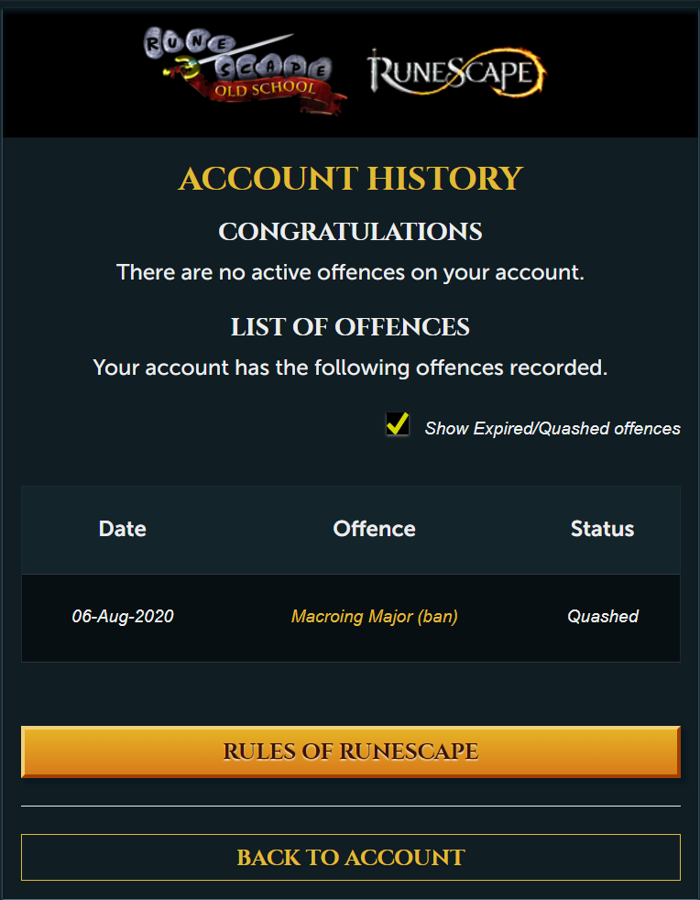
Task: Click the 06-Aug-2020 date cell
Action: (123, 617)
